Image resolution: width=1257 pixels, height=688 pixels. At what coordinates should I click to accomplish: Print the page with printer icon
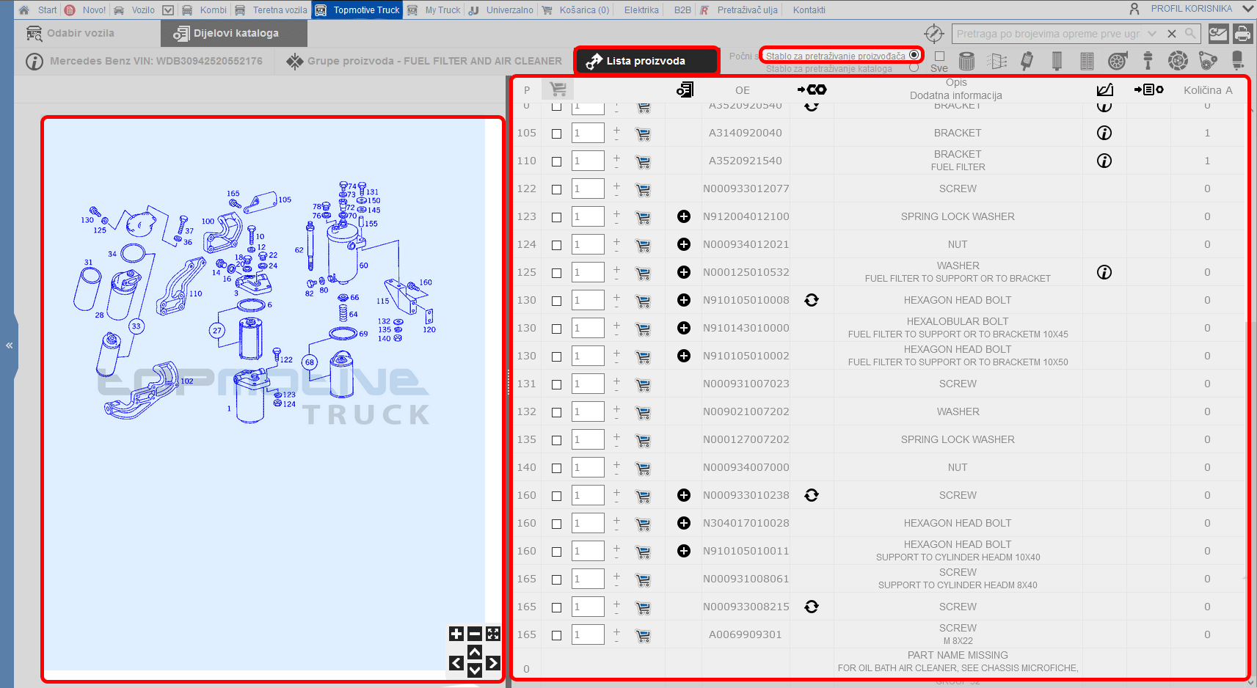(1242, 34)
